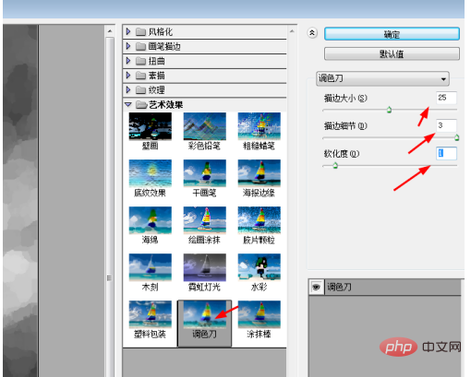Expand the 风格化 filter folder
The height and width of the screenshot is (377, 471).
click(x=128, y=31)
